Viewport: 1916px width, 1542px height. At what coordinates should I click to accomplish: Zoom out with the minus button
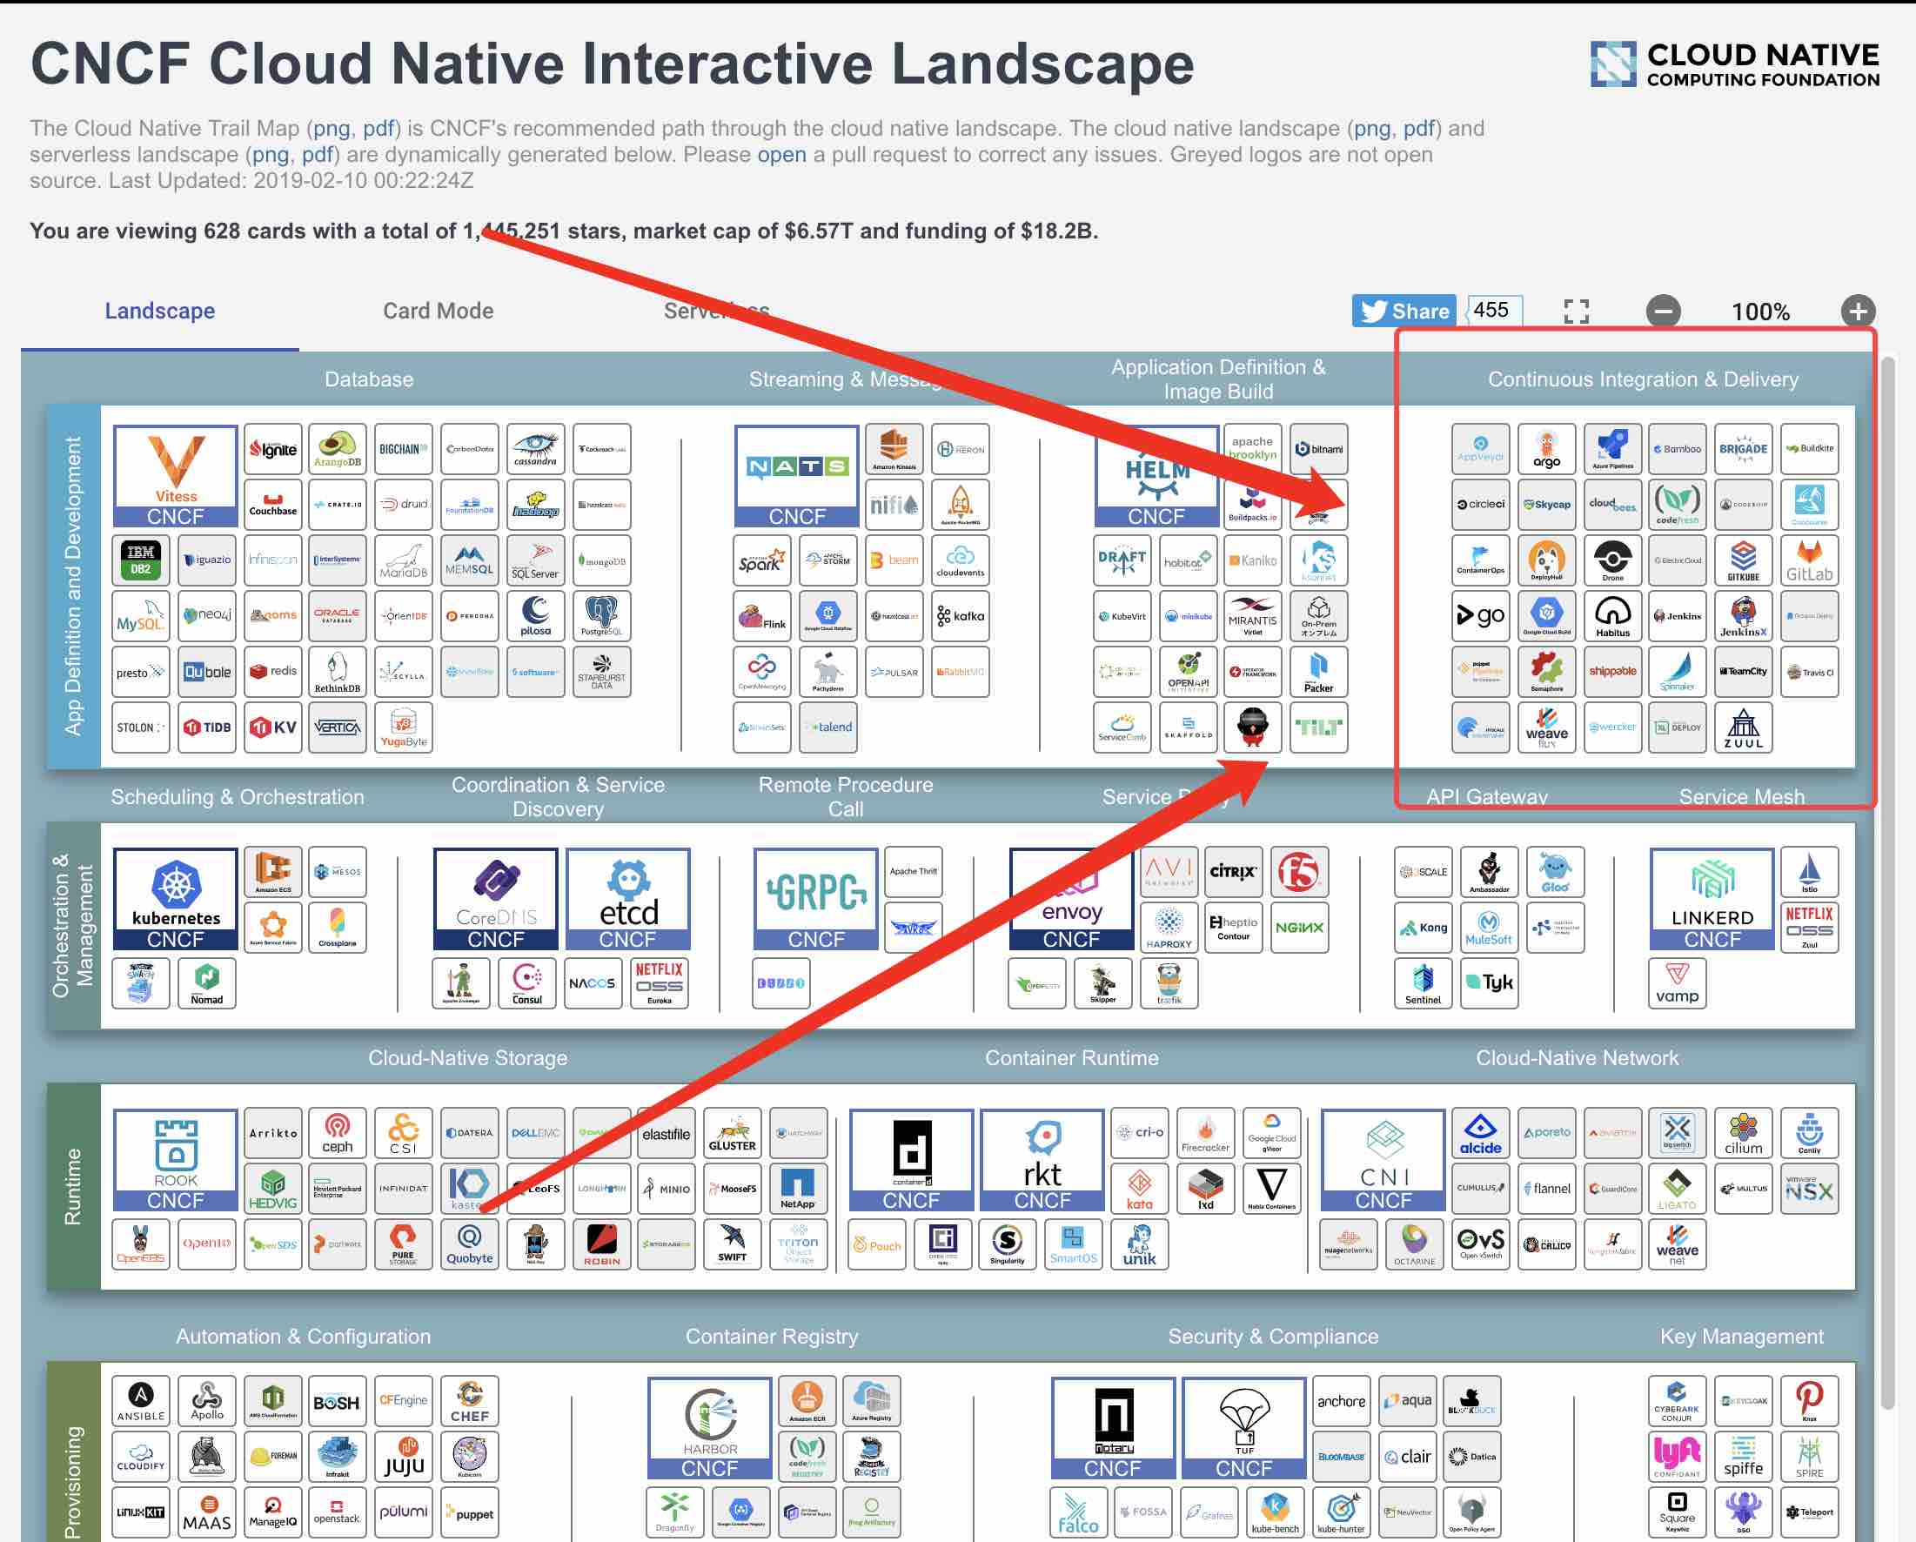click(x=1663, y=311)
